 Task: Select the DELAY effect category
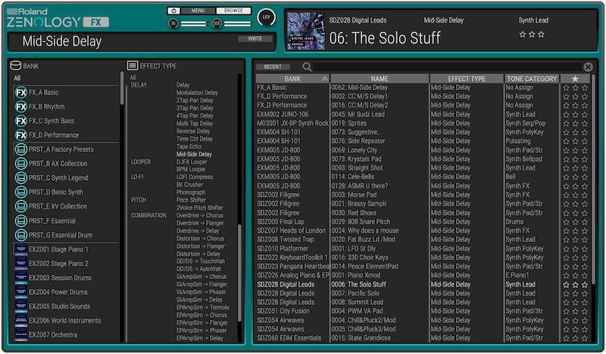(139, 85)
